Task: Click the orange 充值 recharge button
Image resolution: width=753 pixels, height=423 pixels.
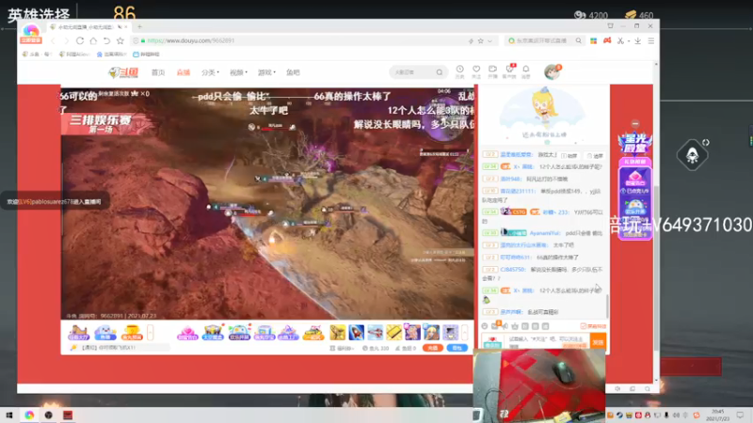Action: tap(433, 348)
